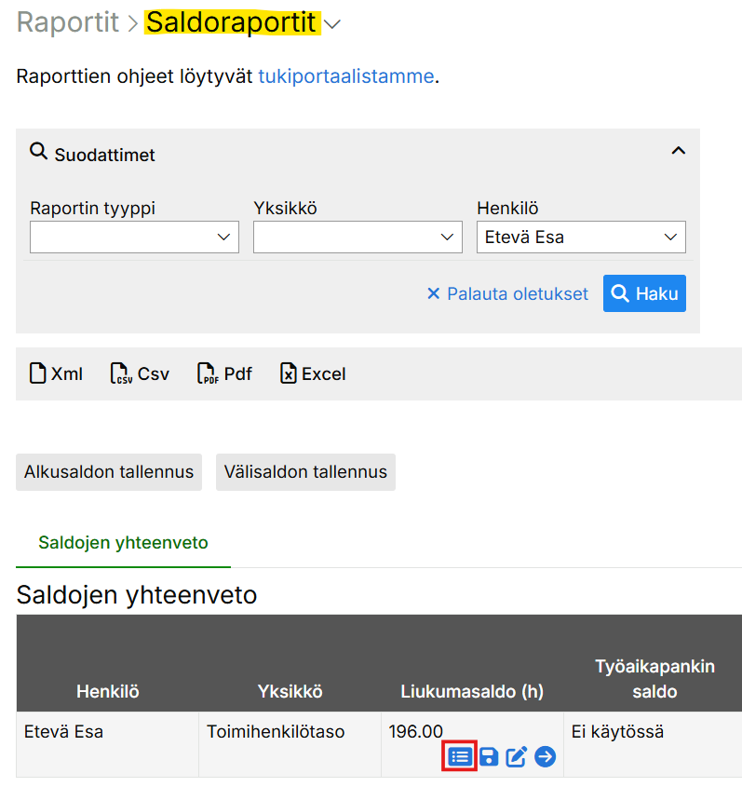
Task: Collapse the Suodattimet filter panel
Action: coord(679,151)
